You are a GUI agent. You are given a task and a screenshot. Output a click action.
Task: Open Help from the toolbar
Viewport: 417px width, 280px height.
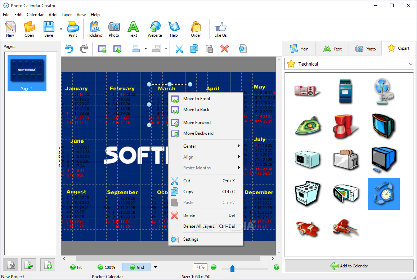[174, 29]
